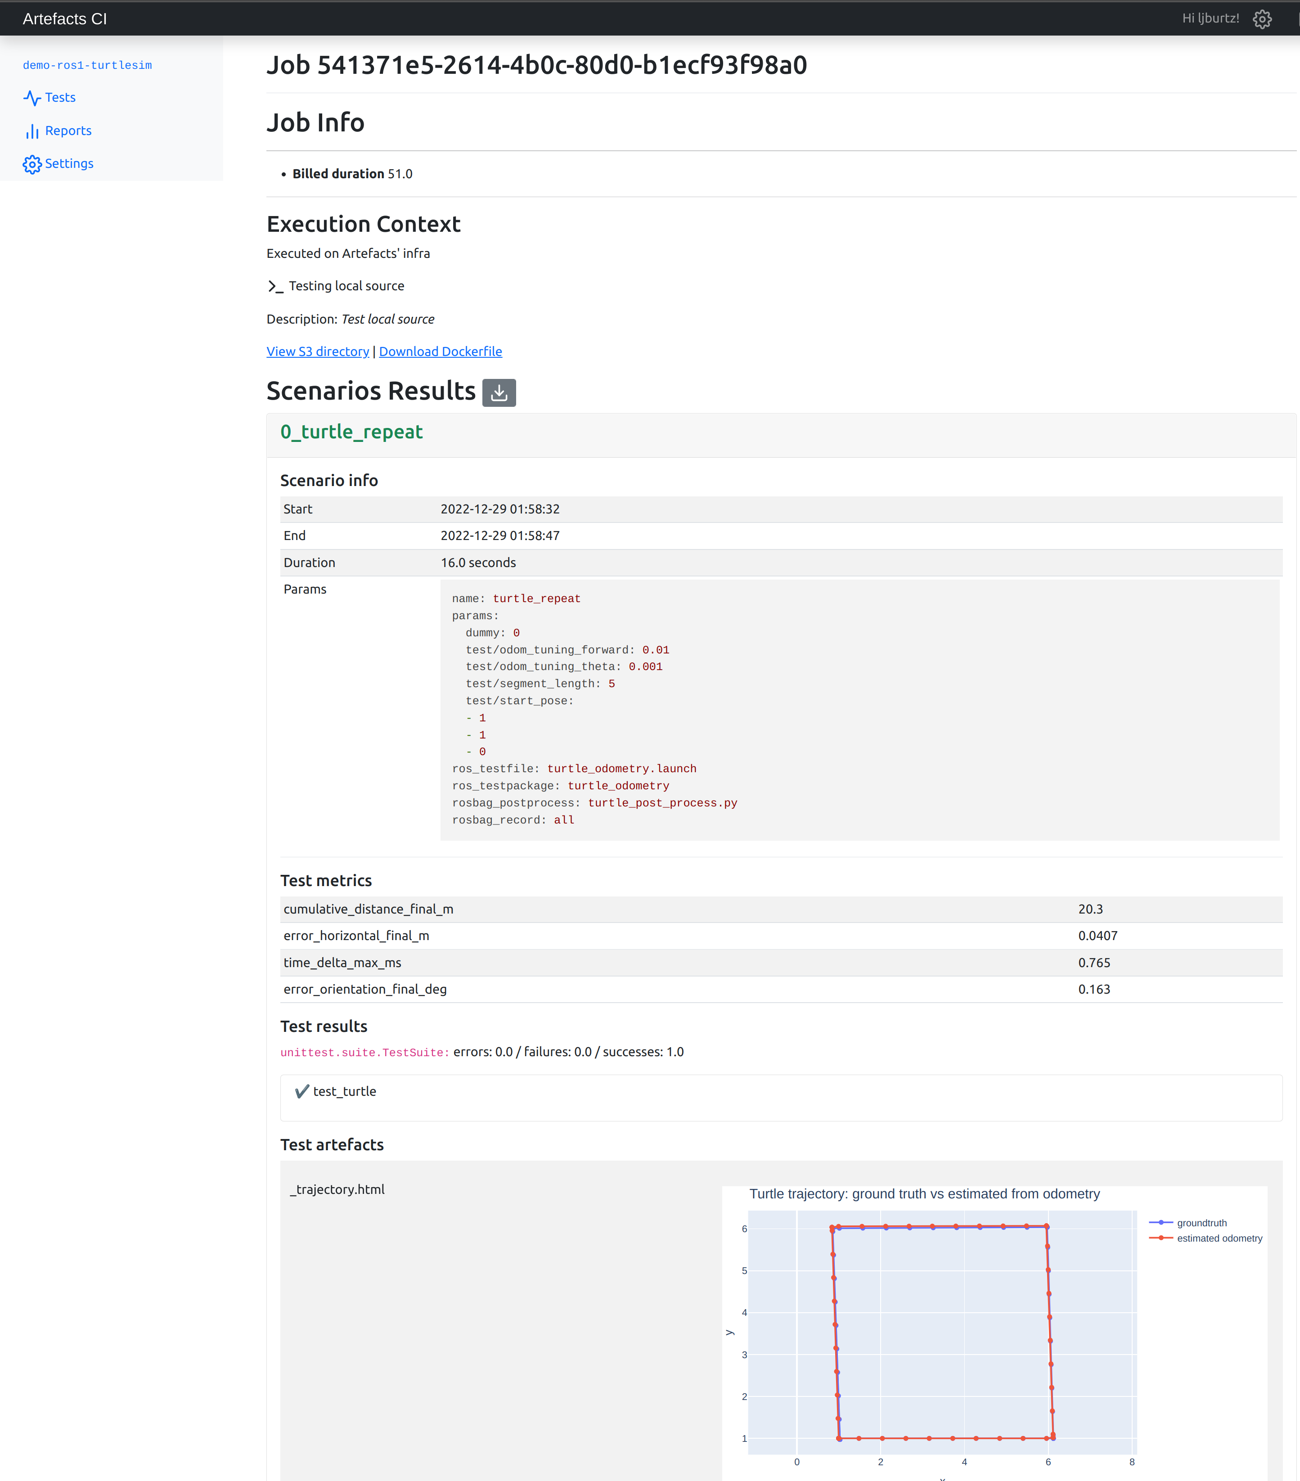Open the Reports menu item
This screenshot has width=1300, height=1481.
68,131
